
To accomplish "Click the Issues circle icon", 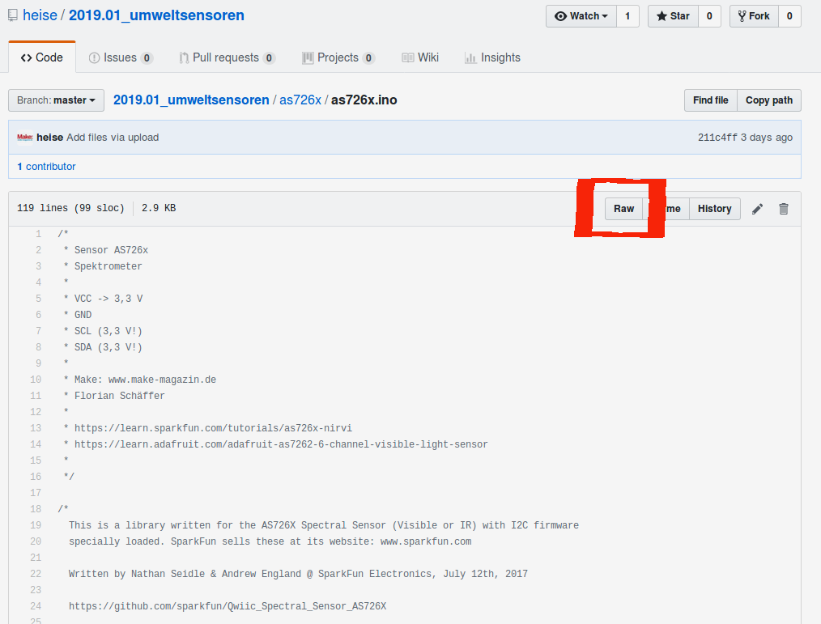I will pos(94,58).
